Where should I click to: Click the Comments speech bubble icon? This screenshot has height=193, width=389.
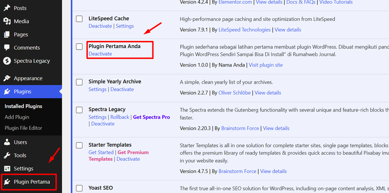7,47
